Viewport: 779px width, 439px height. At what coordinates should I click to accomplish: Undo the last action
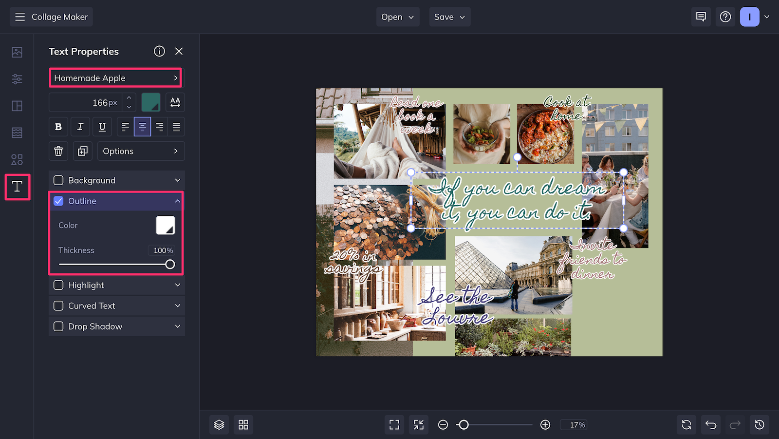(711, 425)
